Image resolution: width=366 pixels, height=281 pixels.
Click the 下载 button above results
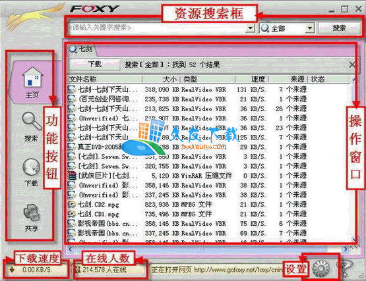point(94,64)
